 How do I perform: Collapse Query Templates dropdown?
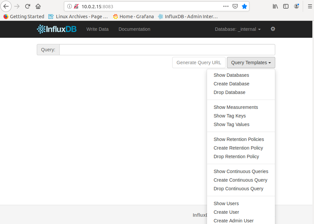(x=251, y=63)
